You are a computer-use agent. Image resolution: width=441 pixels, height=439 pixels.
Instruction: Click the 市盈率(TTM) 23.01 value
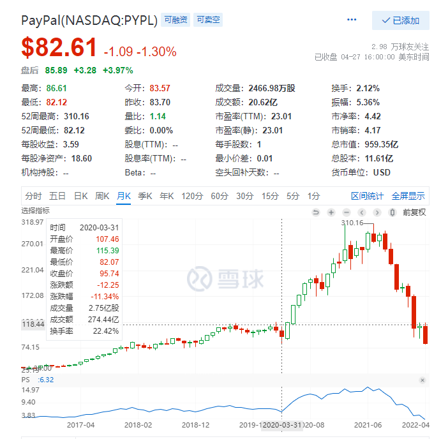tap(281, 116)
